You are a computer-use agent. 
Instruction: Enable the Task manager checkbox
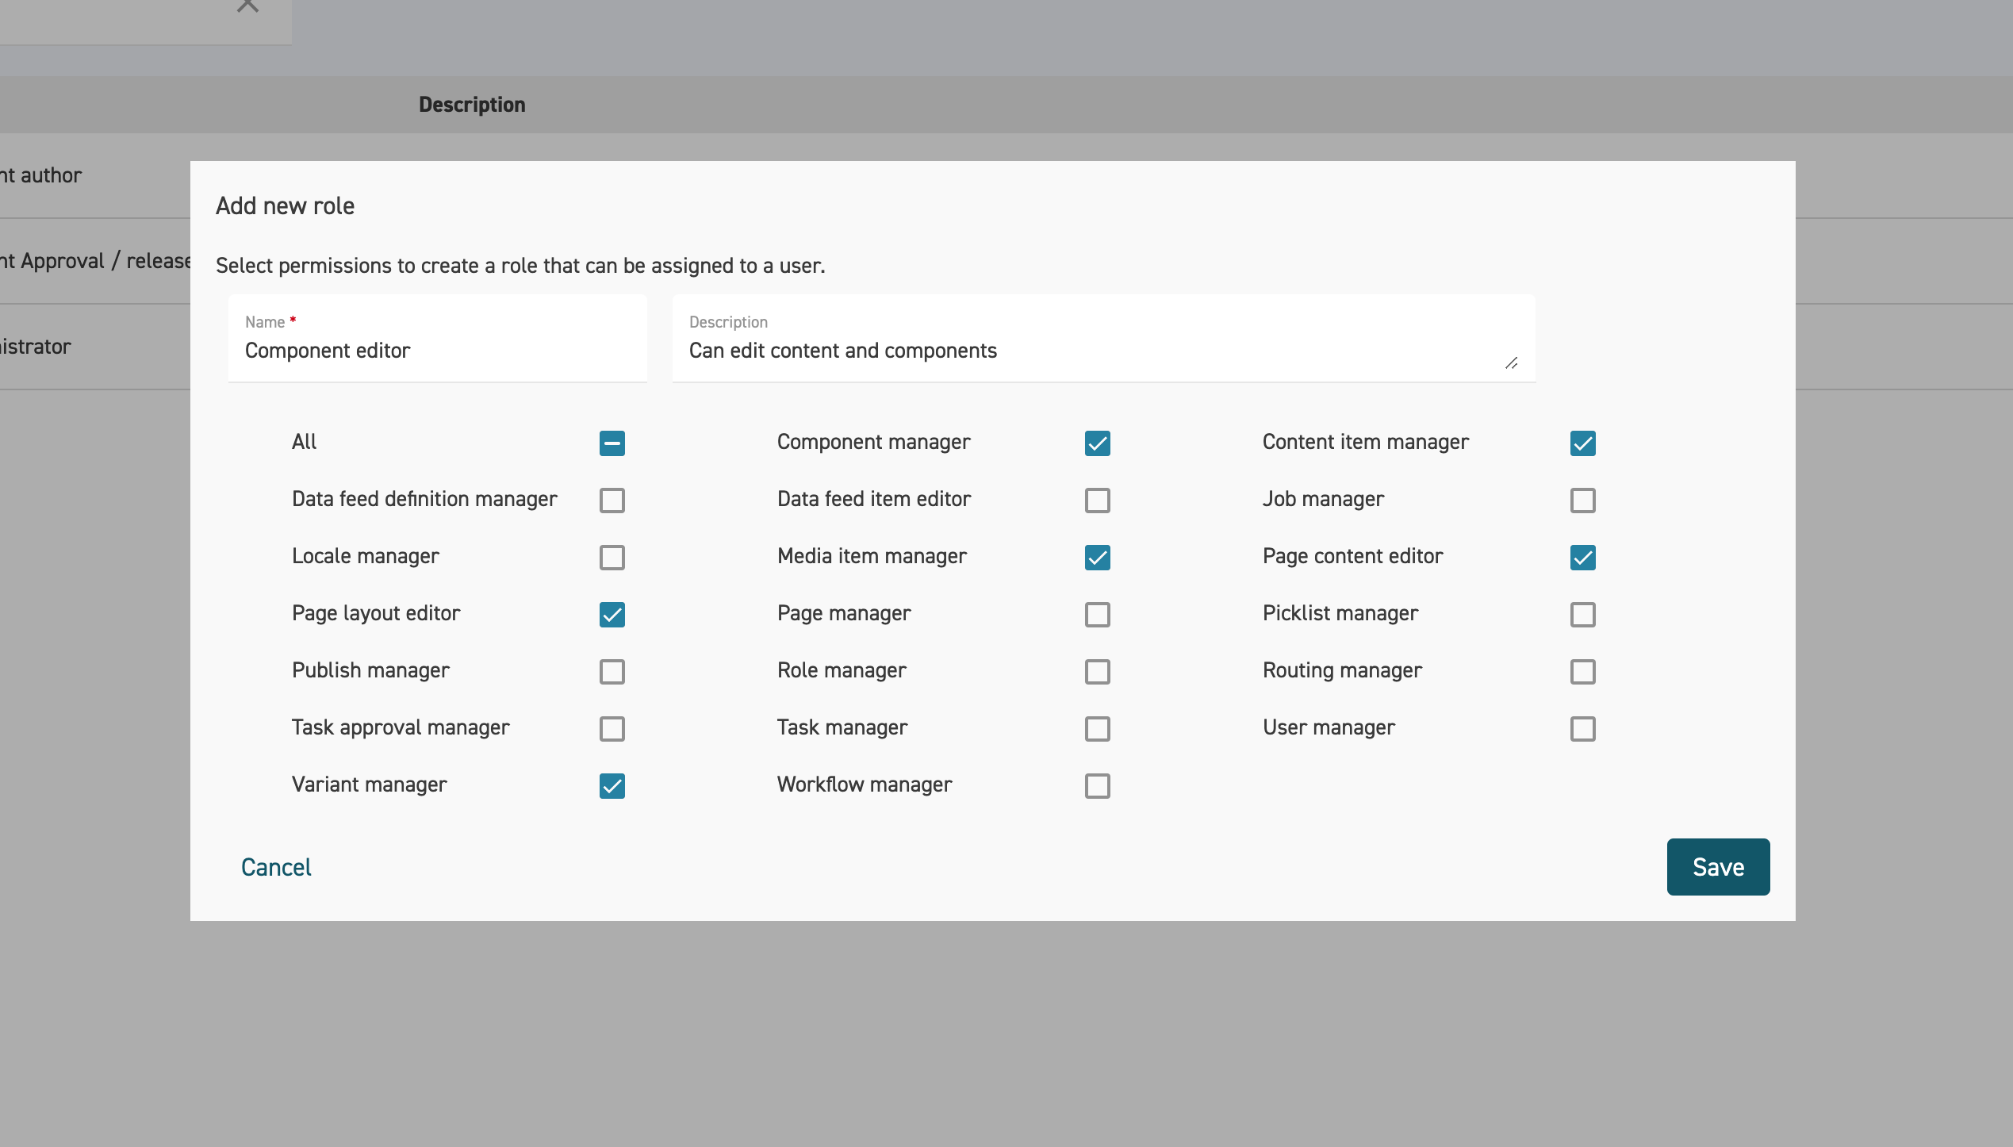pos(1097,729)
